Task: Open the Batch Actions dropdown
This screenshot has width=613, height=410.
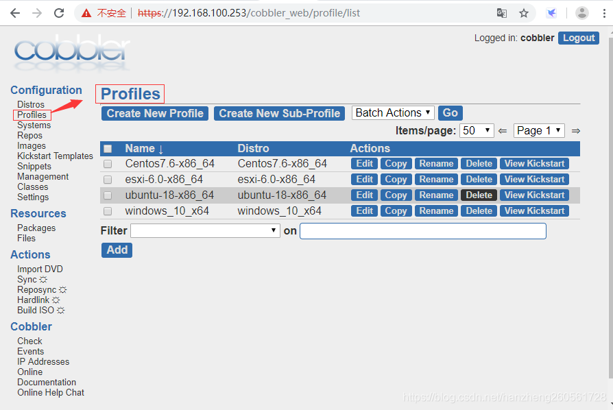Action: pos(393,113)
